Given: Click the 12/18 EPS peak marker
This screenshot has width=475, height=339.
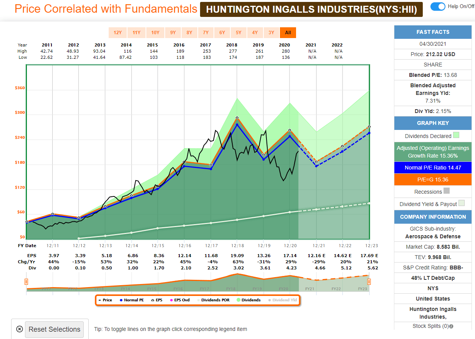Looking at the screenshot, I should 237,117.
